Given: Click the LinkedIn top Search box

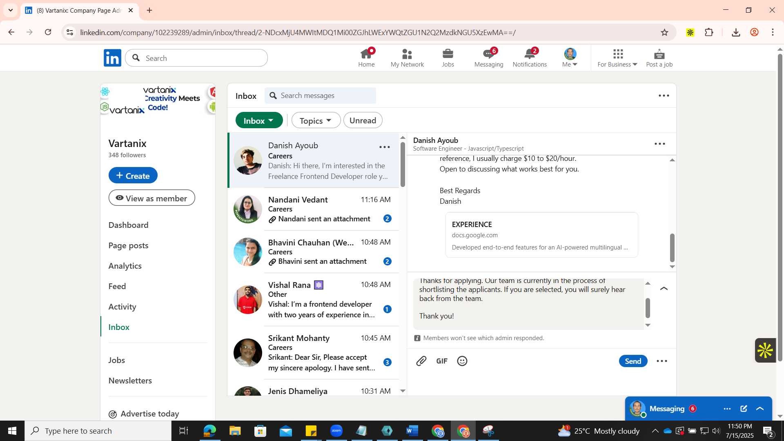Looking at the screenshot, I should pyautogui.click(x=196, y=58).
